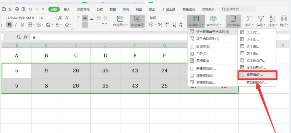This screenshot has height=133, width=291.
Task: Open fill color dropdown arrow
Action: pyautogui.click(x=52, y=25)
